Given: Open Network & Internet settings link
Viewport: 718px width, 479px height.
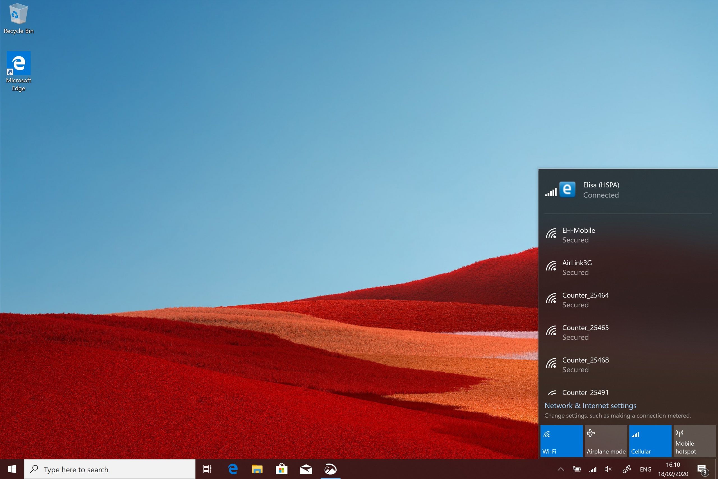Looking at the screenshot, I should (x=590, y=405).
